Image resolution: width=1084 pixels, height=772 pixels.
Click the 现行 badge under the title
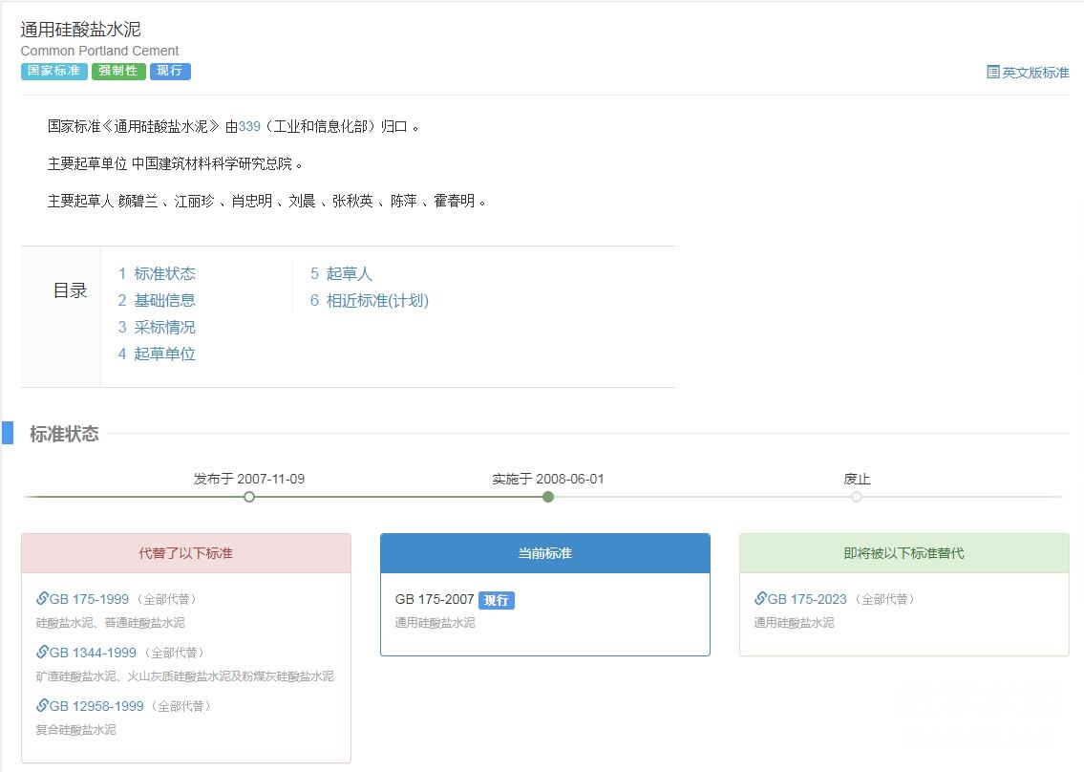(170, 72)
